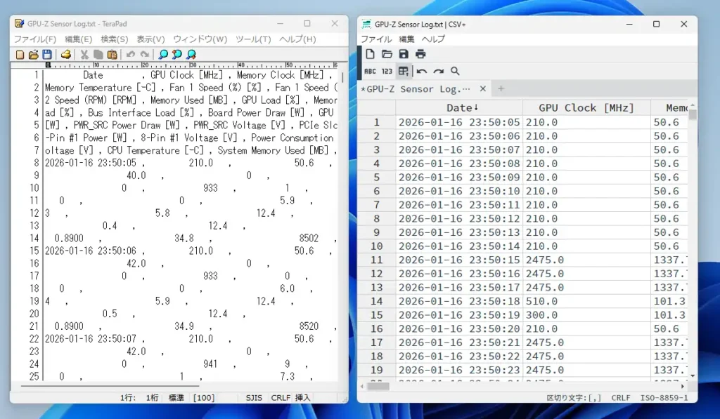This screenshot has height=419, width=720.
Task: Select the Cut icon on TeraPad's toolbar
Action: pos(85,54)
